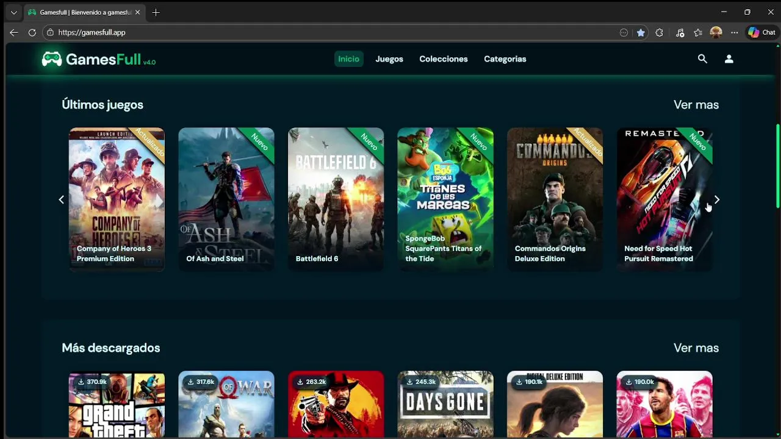This screenshot has height=439, width=781.
Task: Open Digital Deluxe Edition card with 190.1k downloads
Action: (555, 405)
